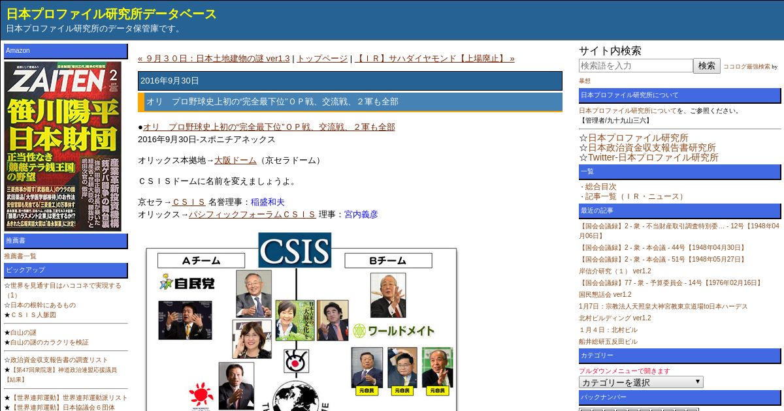Open recent post 岸信介研究（１） ver1.2
Screen dimensions: 784x411
pos(615,271)
